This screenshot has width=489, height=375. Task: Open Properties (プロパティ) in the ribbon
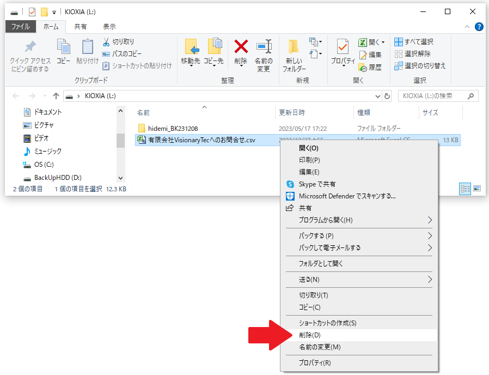[x=343, y=49]
